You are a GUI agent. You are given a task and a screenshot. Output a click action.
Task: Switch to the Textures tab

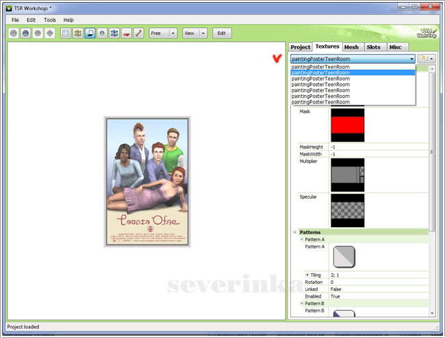327,47
